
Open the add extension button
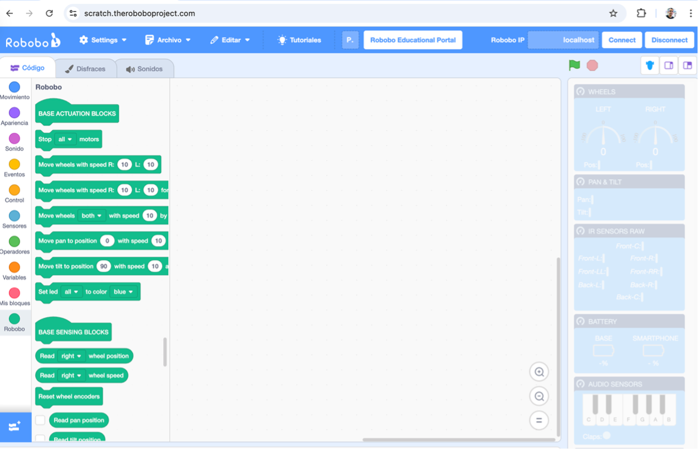15,426
